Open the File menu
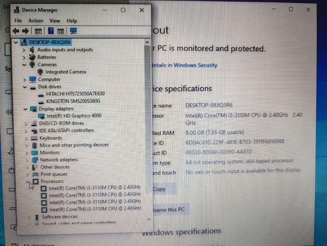Screen dimensions: 327x246 tap(18, 21)
